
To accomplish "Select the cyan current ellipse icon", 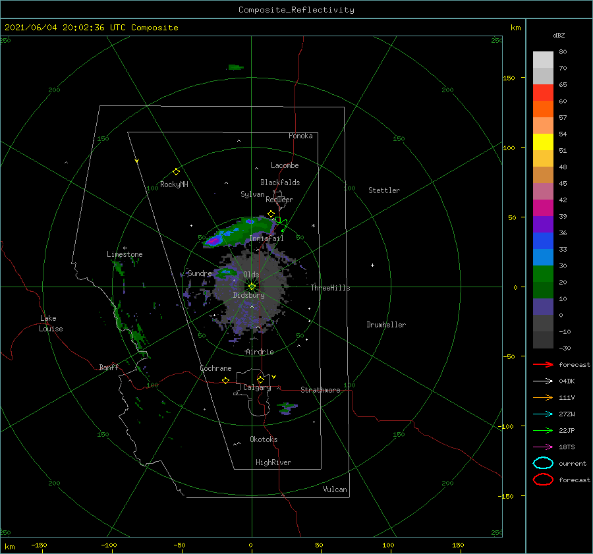I will [543, 463].
